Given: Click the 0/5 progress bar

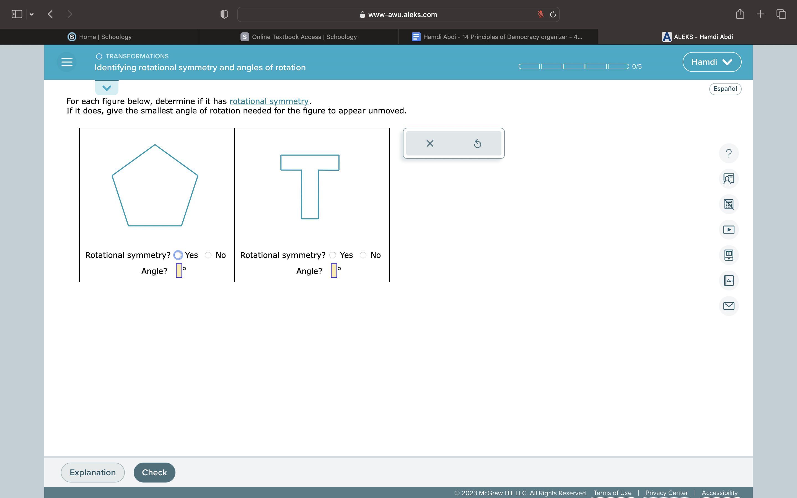Looking at the screenshot, I should (x=573, y=66).
